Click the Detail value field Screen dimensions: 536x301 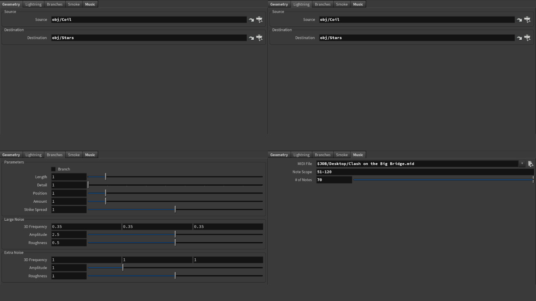(69, 185)
